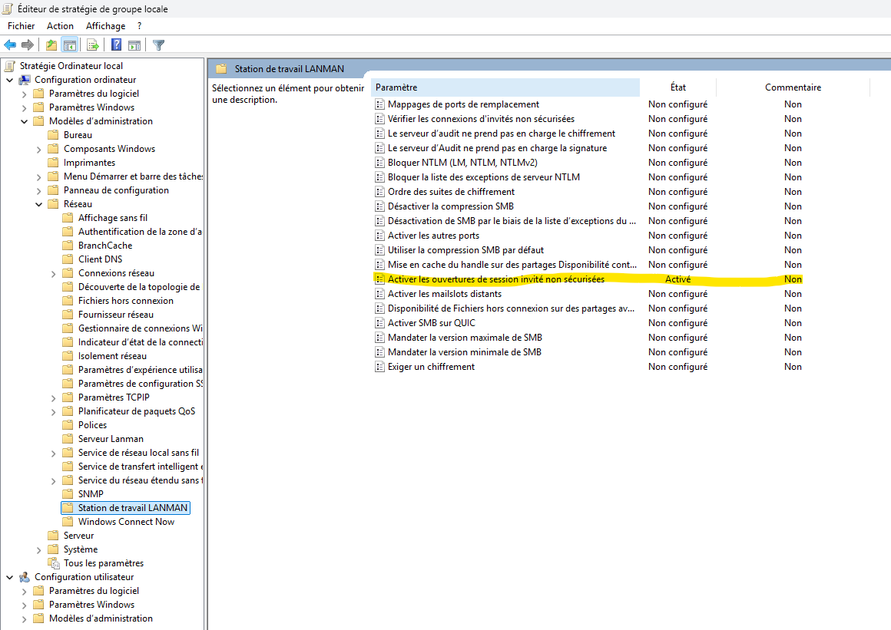Click the folder icon next to Client DNS

(68, 259)
